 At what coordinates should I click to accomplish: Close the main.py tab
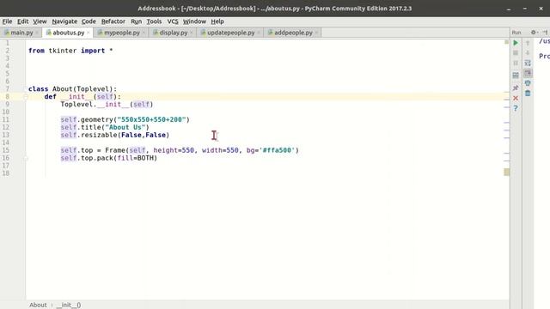click(37, 33)
